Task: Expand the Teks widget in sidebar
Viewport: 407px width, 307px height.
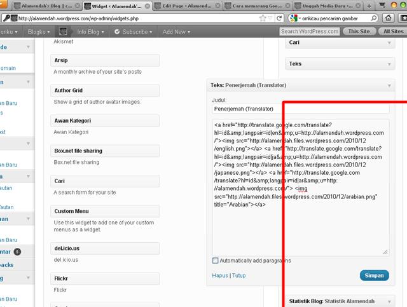Action: [x=389, y=64]
